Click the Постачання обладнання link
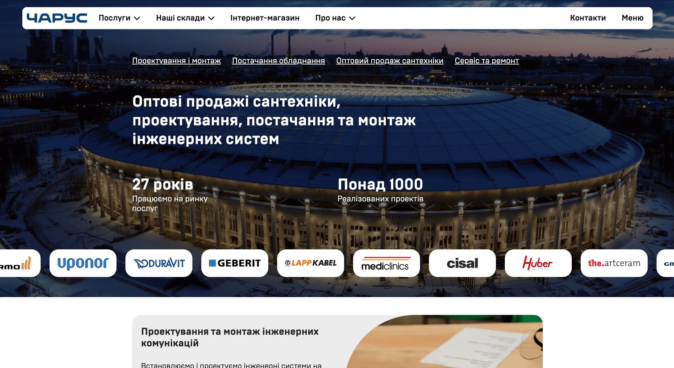Image resolution: width=674 pixels, height=368 pixels. tap(279, 61)
